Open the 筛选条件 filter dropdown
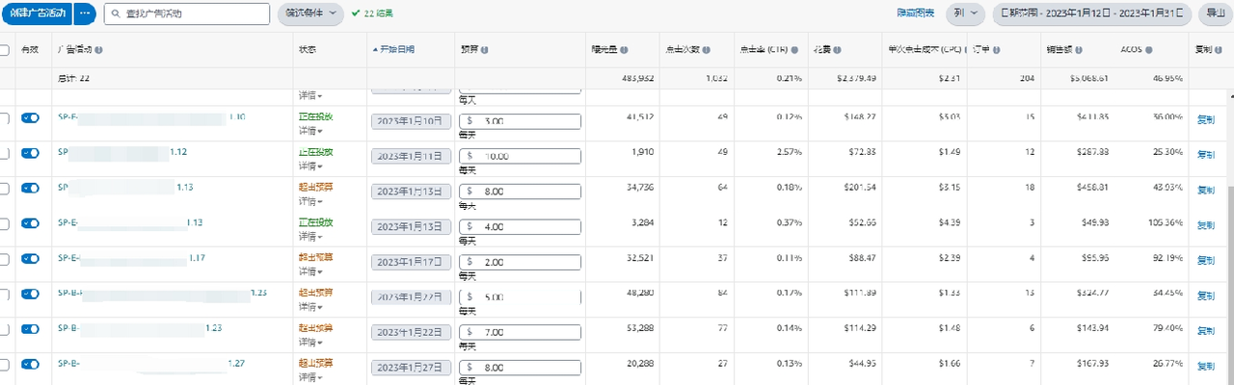 (310, 13)
